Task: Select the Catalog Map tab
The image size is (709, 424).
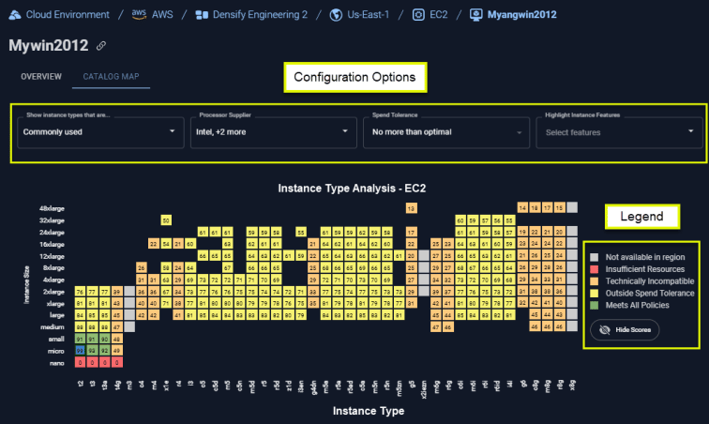Action: point(111,77)
